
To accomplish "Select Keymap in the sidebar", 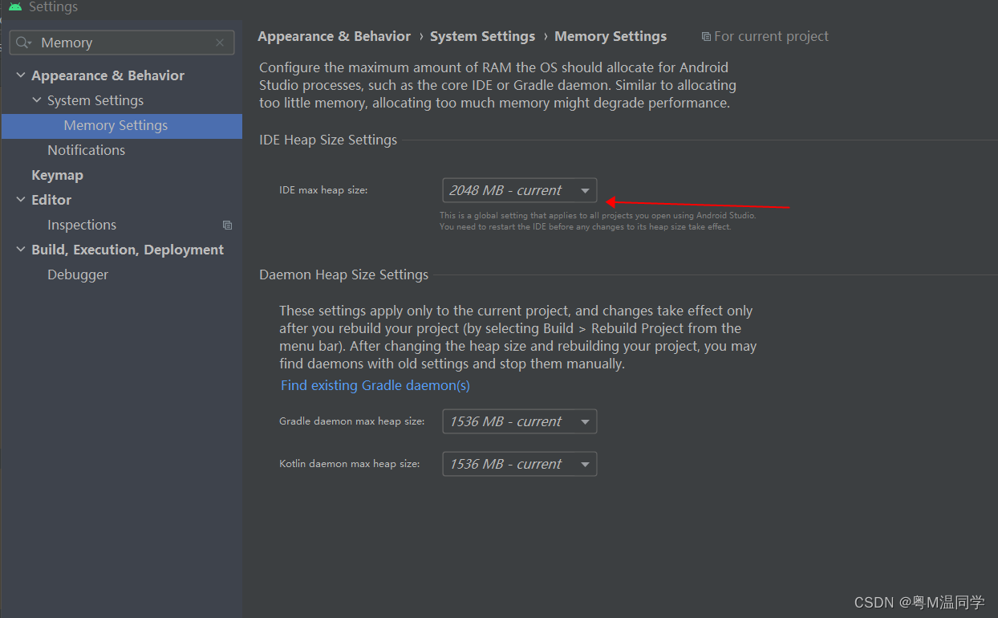I will [x=57, y=174].
